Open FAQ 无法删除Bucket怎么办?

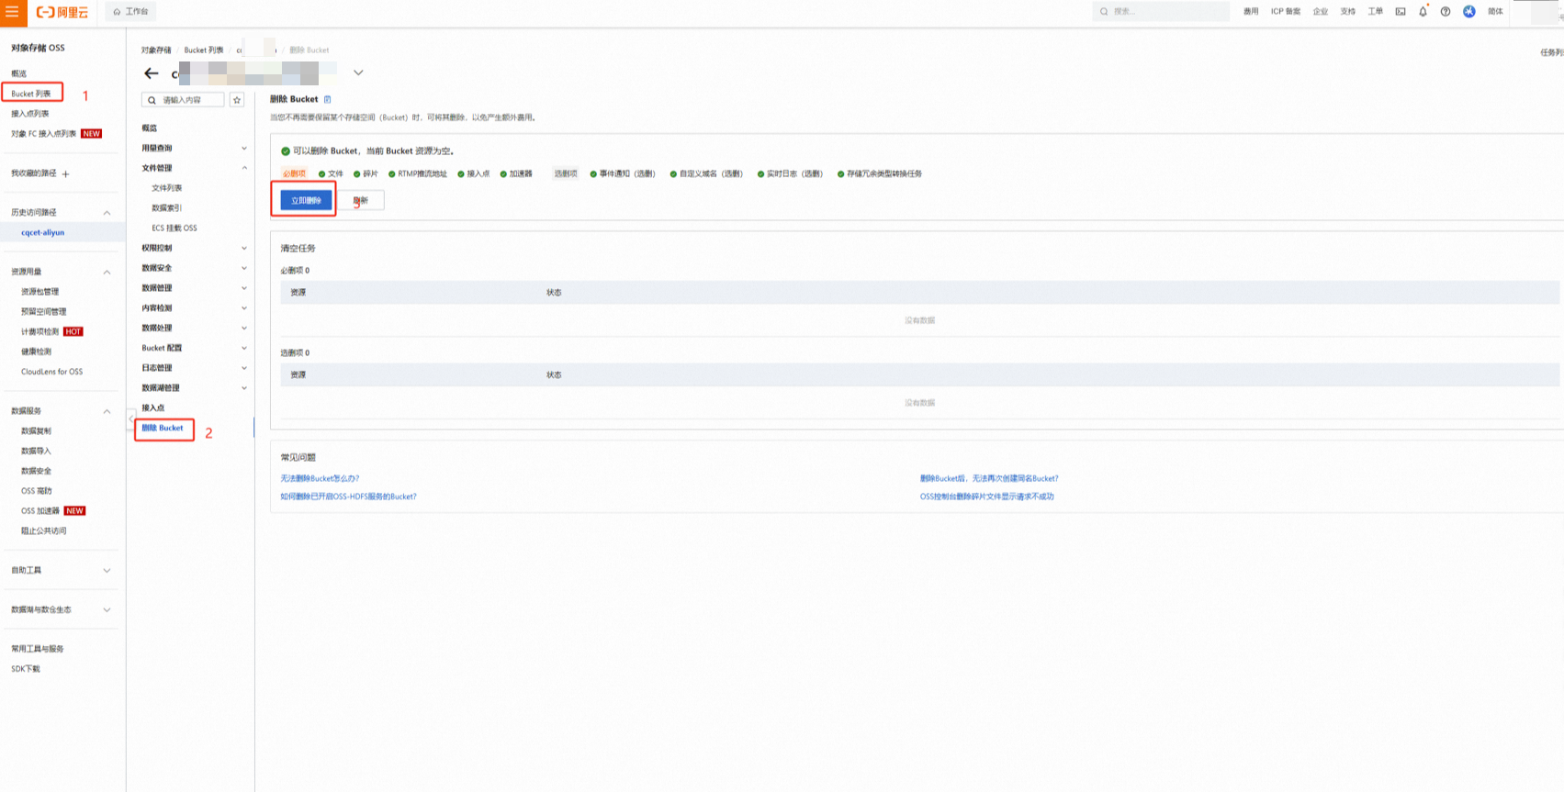(x=320, y=479)
